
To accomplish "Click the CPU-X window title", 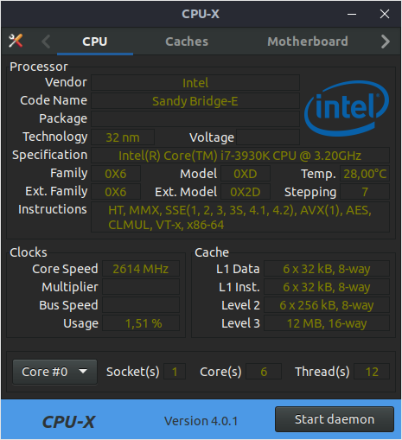I will click(x=201, y=14).
